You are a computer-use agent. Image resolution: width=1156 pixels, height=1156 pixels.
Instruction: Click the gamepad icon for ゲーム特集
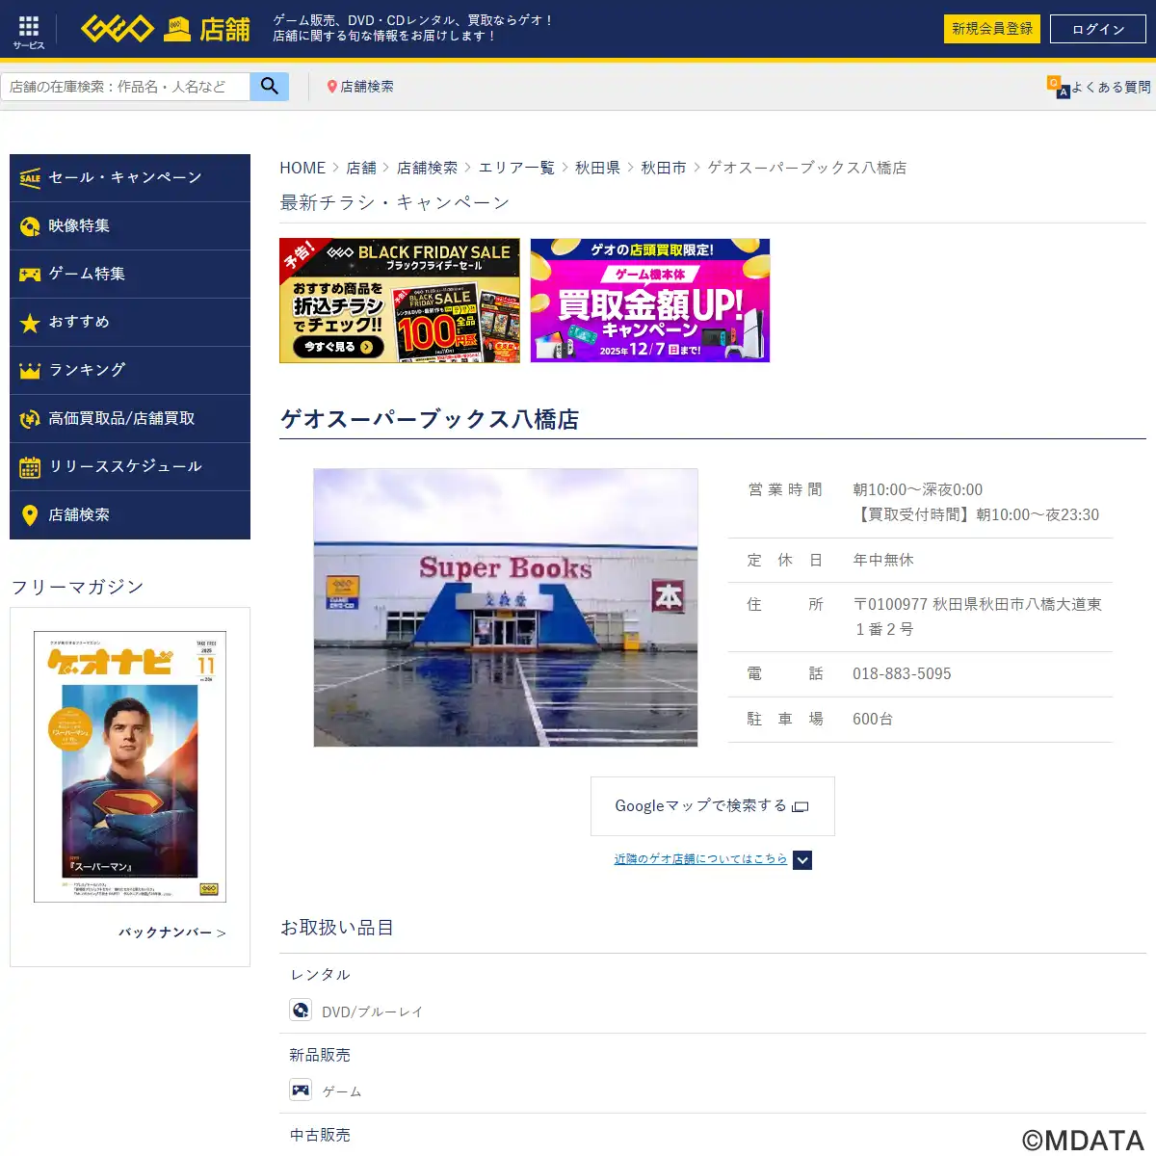(x=30, y=275)
